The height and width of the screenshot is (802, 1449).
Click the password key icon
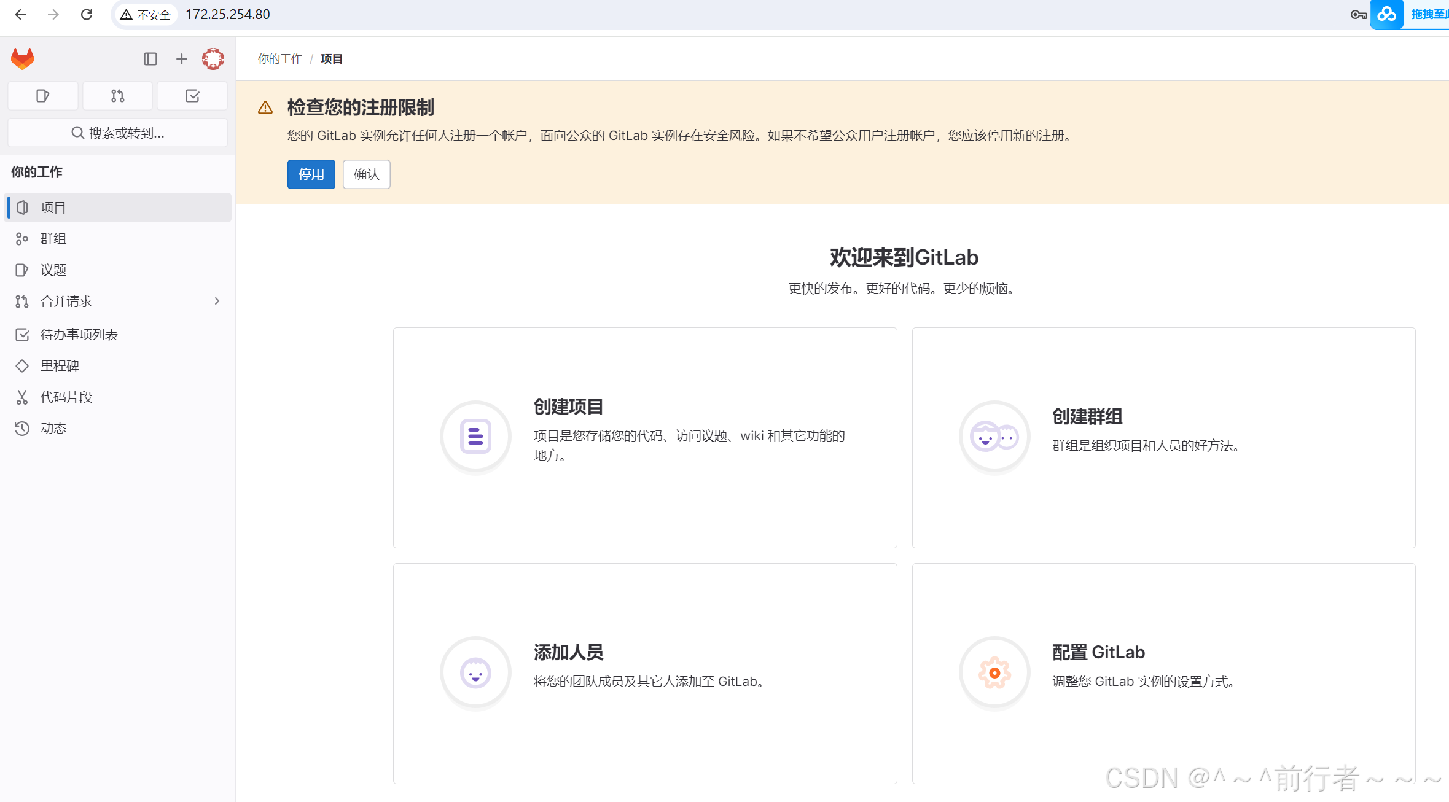pyautogui.click(x=1358, y=15)
